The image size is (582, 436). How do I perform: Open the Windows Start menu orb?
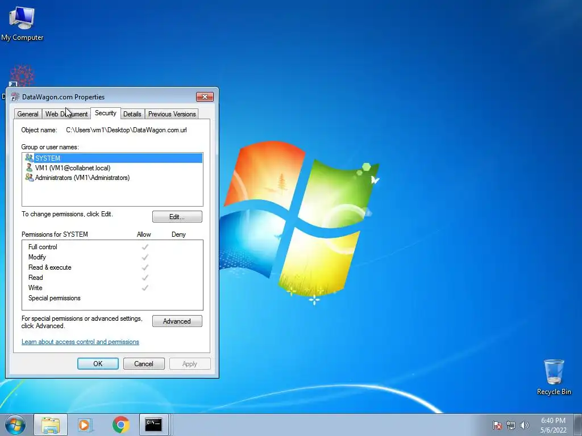[15, 425]
